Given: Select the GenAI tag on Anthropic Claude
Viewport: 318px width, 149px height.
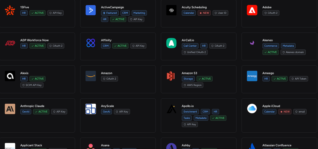Looking at the screenshot, I should point(26,112).
